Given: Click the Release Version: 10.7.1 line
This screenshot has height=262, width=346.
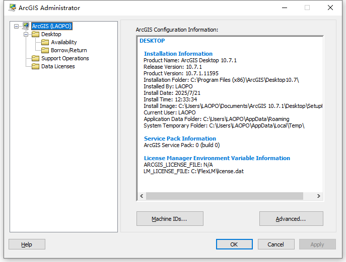Looking at the screenshot, I should (x=173, y=67).
